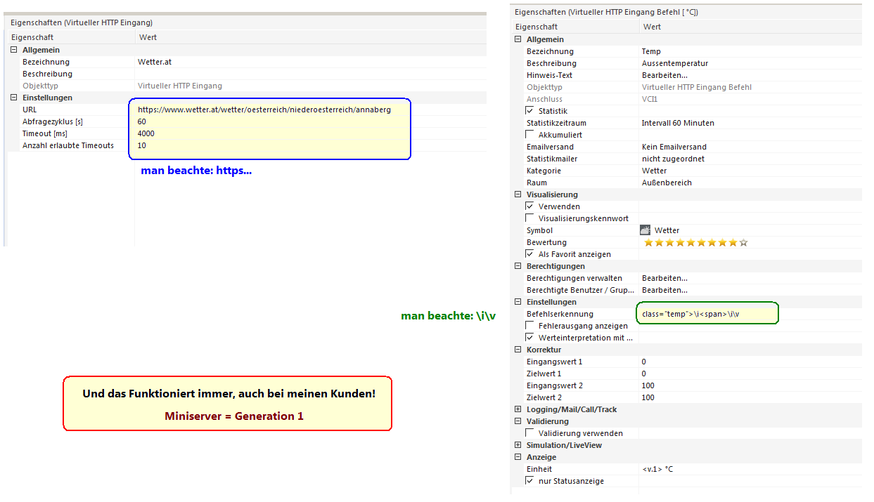Screen dimensions: 874x502
Task: Collapse Einstellungen section in right panel
Action: tap(518, 302)
